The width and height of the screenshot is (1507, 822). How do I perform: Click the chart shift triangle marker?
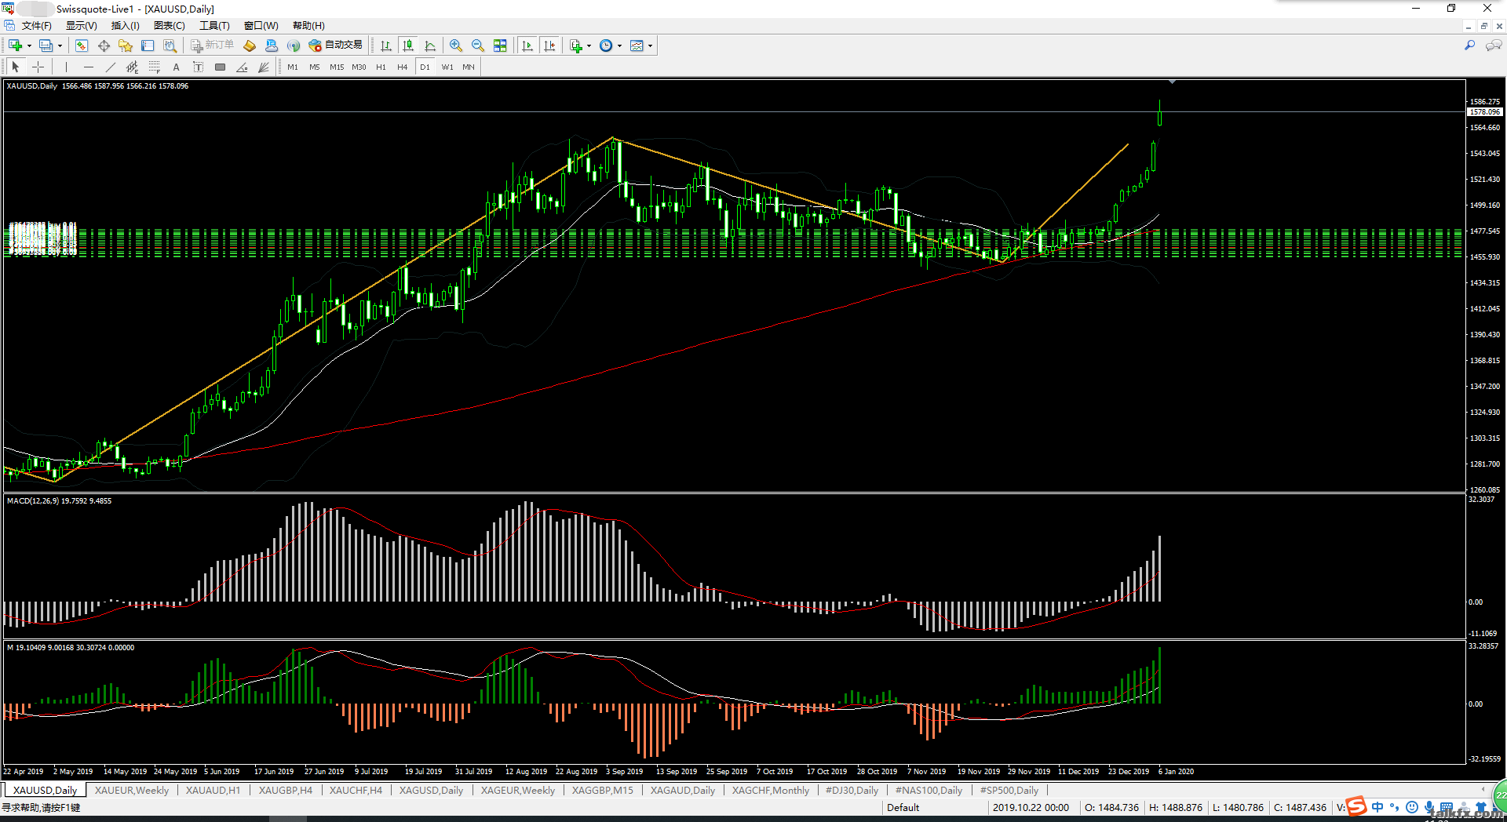pos(1172,82)
